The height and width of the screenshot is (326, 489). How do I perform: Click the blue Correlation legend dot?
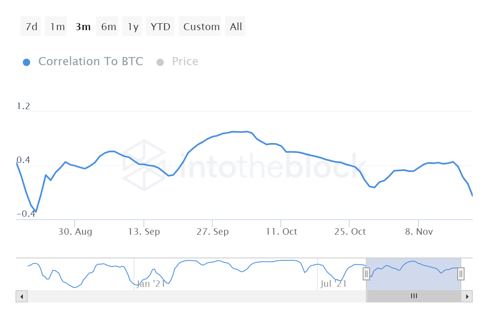coord(26,62)
